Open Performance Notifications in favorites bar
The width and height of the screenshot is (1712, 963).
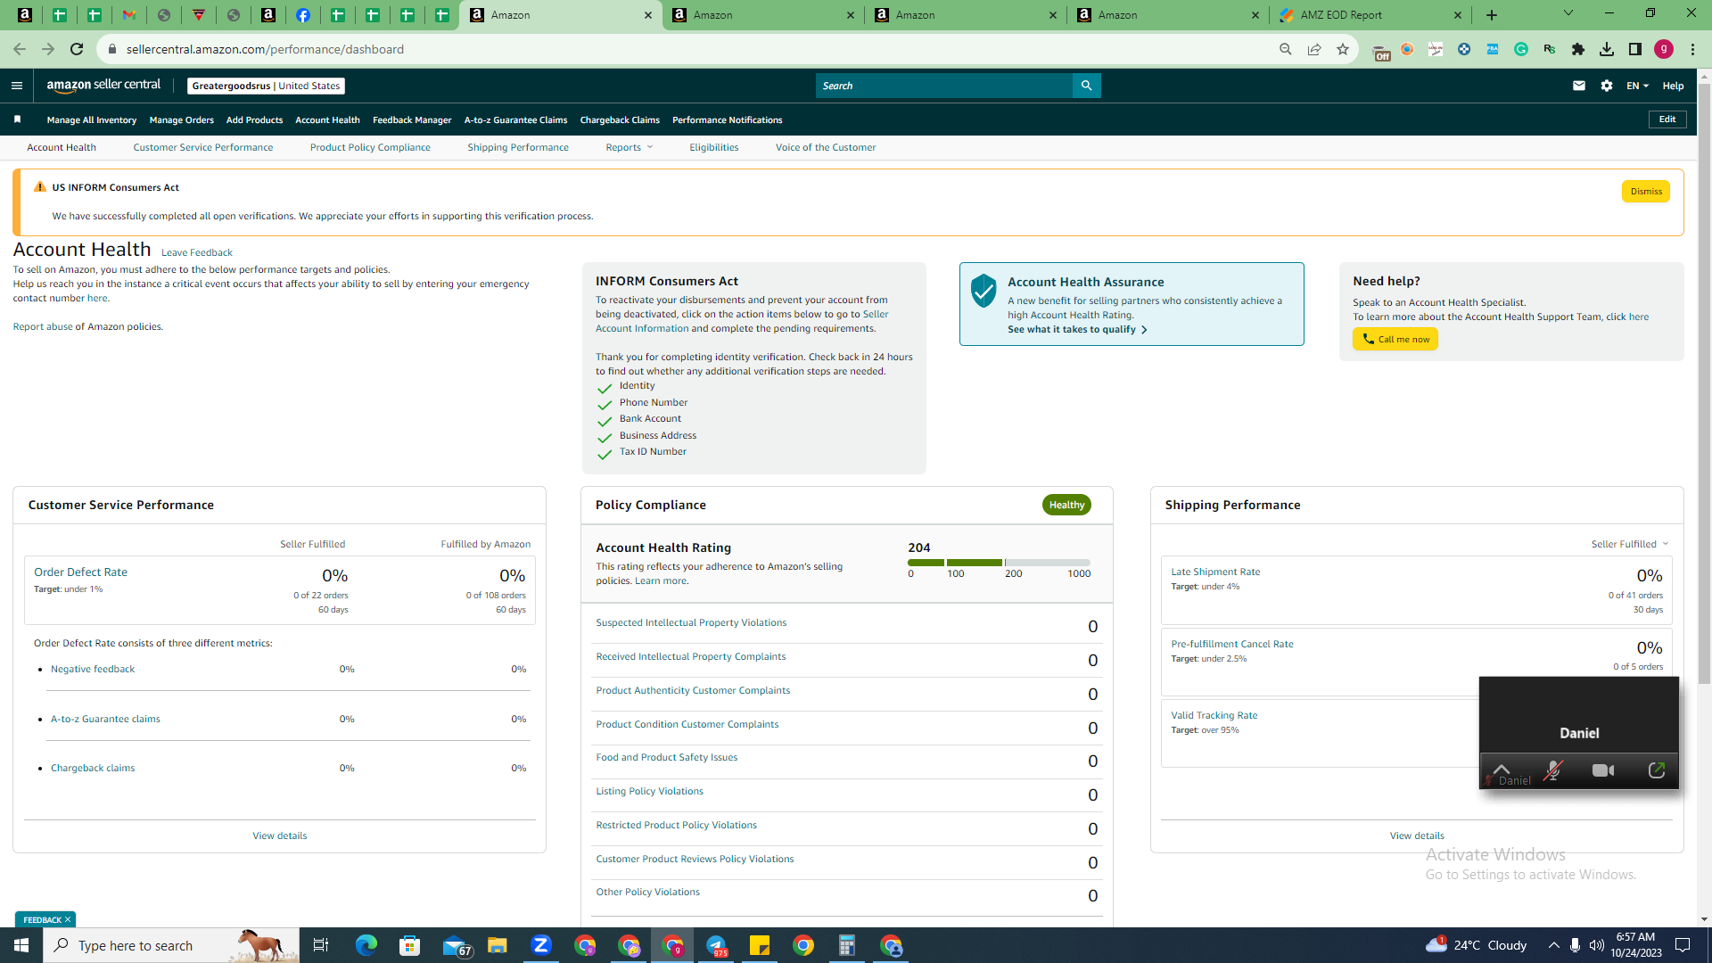click(728, 119)
